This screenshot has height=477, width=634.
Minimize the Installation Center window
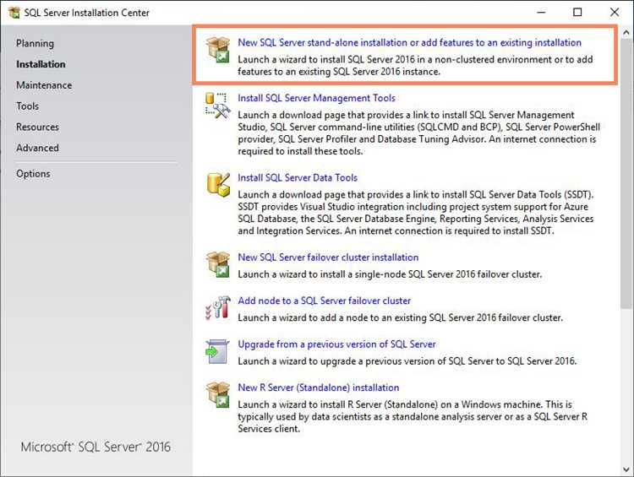pos(541,13)
